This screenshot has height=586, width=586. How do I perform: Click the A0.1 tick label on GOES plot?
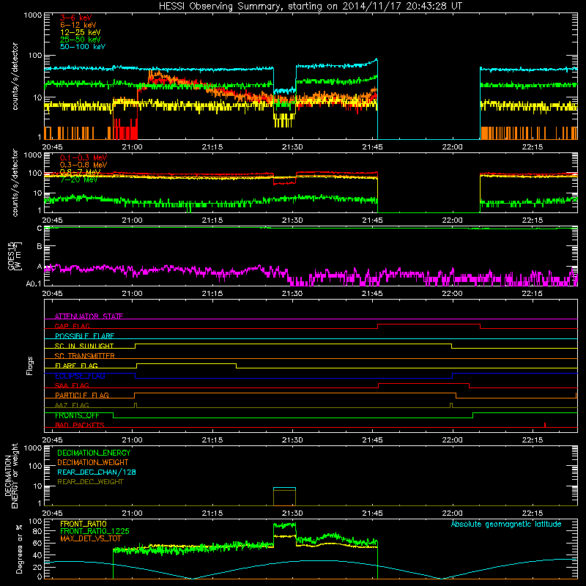34,283
